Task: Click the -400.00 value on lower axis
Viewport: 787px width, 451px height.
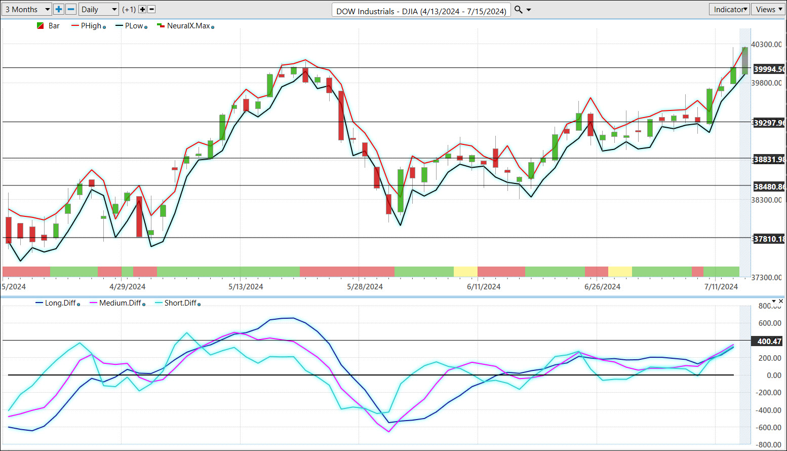Action: (x=768, y=410)
